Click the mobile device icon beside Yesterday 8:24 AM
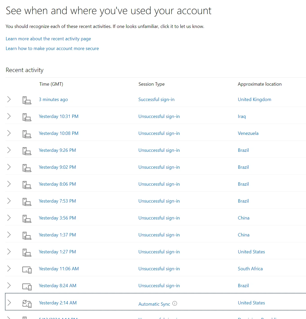The image size is (306, 319). point(27,286)
